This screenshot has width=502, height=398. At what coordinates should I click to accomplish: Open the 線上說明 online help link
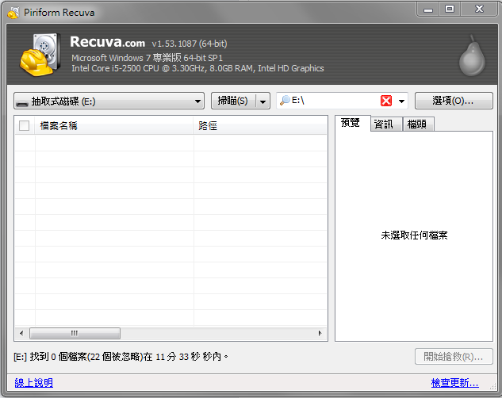click(33, 383)
